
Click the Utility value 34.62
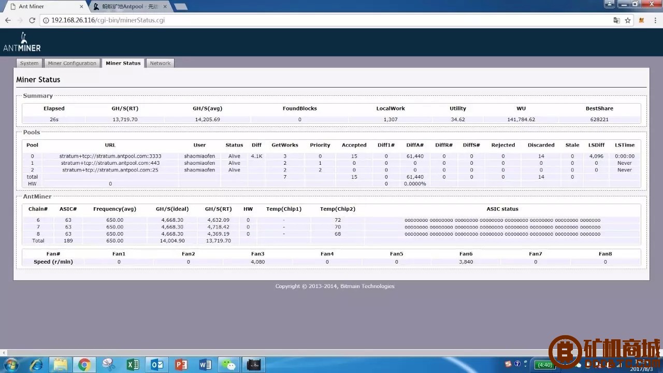tap(458, 119)
